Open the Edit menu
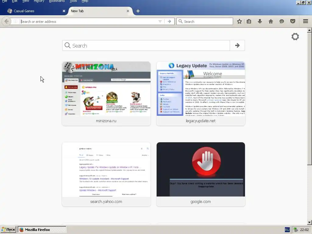This screenshot has width=312, height=234. click(x=15, y=1)
